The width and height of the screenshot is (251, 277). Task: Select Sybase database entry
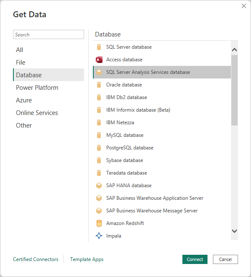(162, 160)
